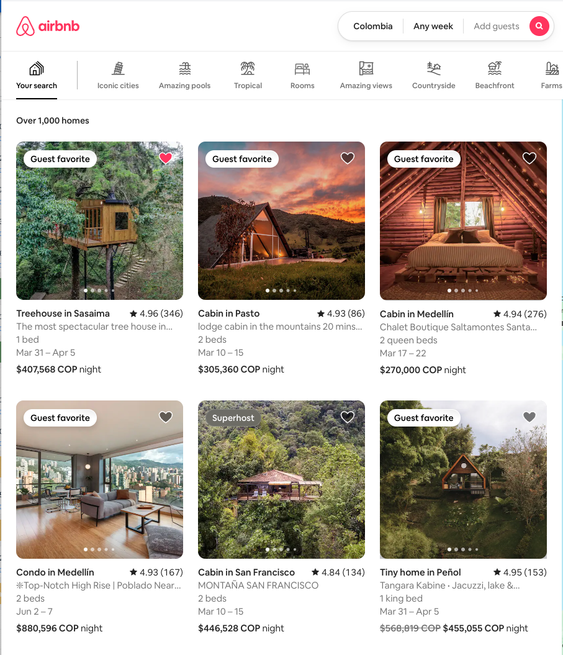Open the Cabin in San Francisco listing title

tap(246, 572)
